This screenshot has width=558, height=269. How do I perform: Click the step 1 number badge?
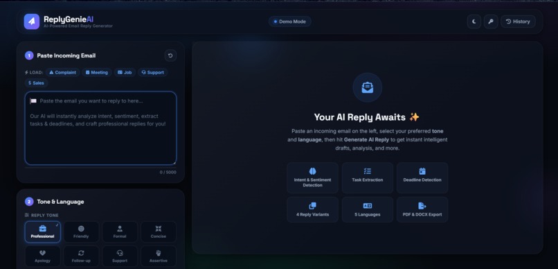point(29,55)
